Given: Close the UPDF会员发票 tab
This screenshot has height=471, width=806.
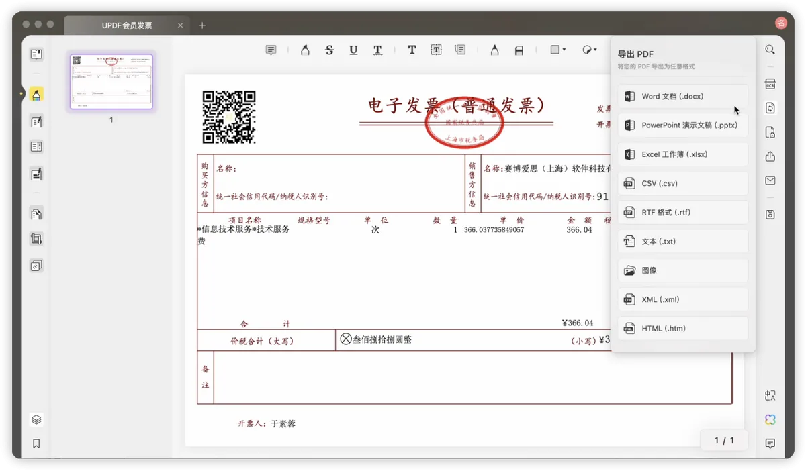Looking at the screenshot, I should pyautogui.click(x=180, y=25).
